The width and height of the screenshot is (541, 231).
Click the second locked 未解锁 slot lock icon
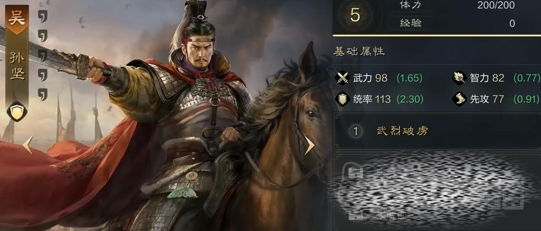coord(355,215)
